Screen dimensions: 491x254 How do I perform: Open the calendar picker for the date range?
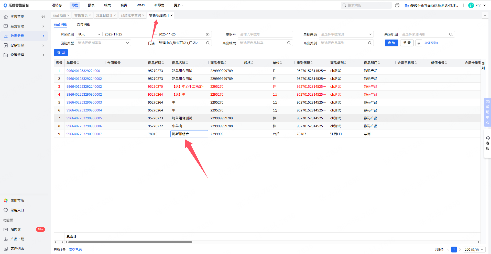coord(208,34)
